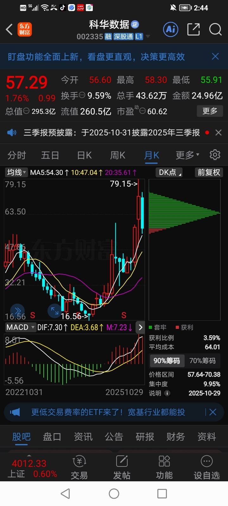This screenshot has height=506, width=228.
Task: Tap the red S marker near 2025
Action: point(124,315)
